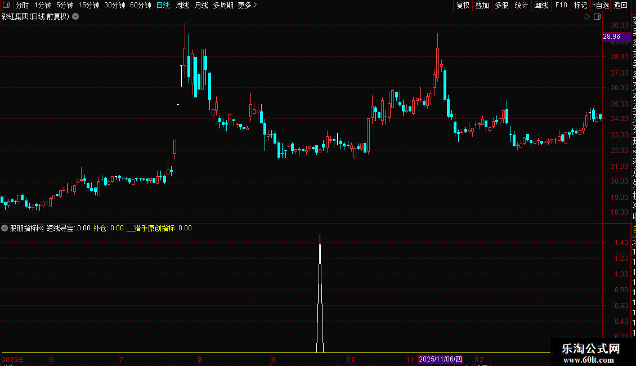Click the 叠加 overlay button

coord(482,5)
